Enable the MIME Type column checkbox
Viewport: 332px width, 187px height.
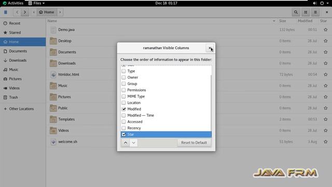pos(124,97)
